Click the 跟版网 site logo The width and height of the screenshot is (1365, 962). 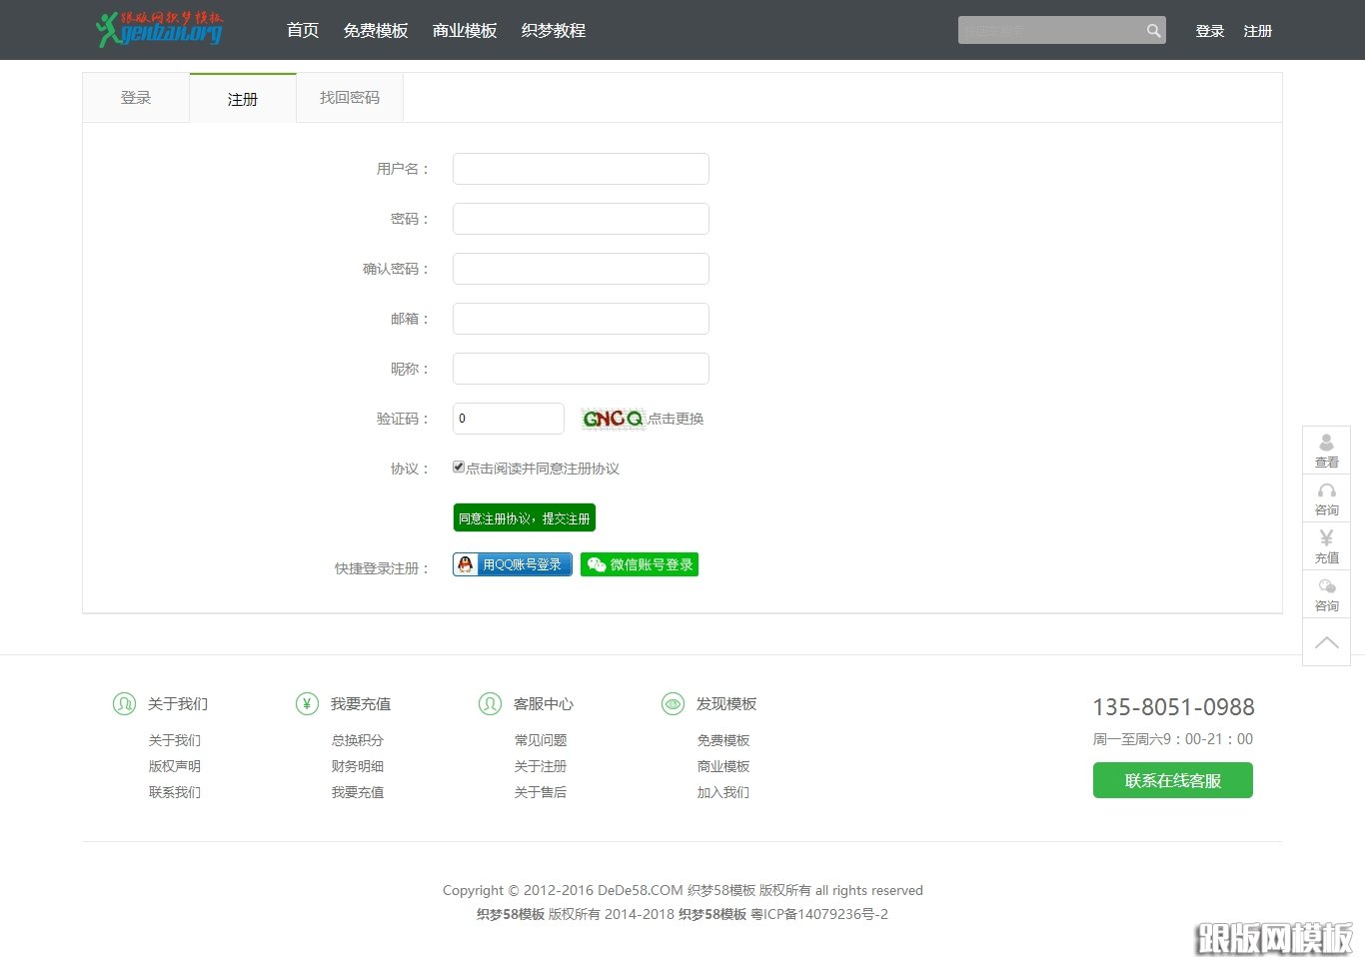(x=158, y=29)
